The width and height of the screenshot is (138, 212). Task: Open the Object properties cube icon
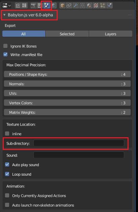pos(62,5)
